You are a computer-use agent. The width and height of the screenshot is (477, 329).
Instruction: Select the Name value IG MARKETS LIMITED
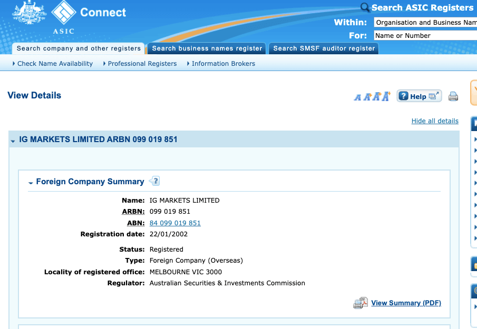[184, 201]
